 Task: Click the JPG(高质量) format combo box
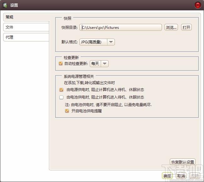coord(97,42)
